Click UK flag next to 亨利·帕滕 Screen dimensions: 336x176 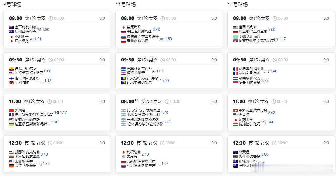pyautogui.click(x=11, y=83)
